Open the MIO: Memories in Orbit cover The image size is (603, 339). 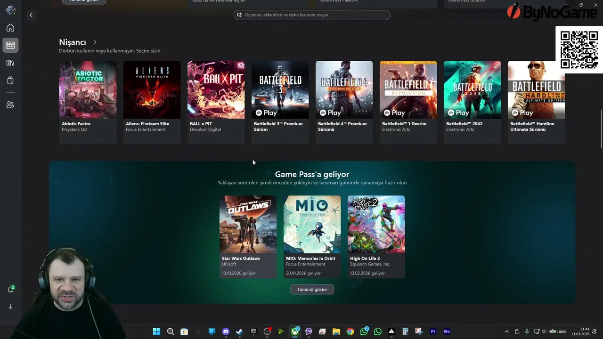pyautogui.click(x=312, y=225)
